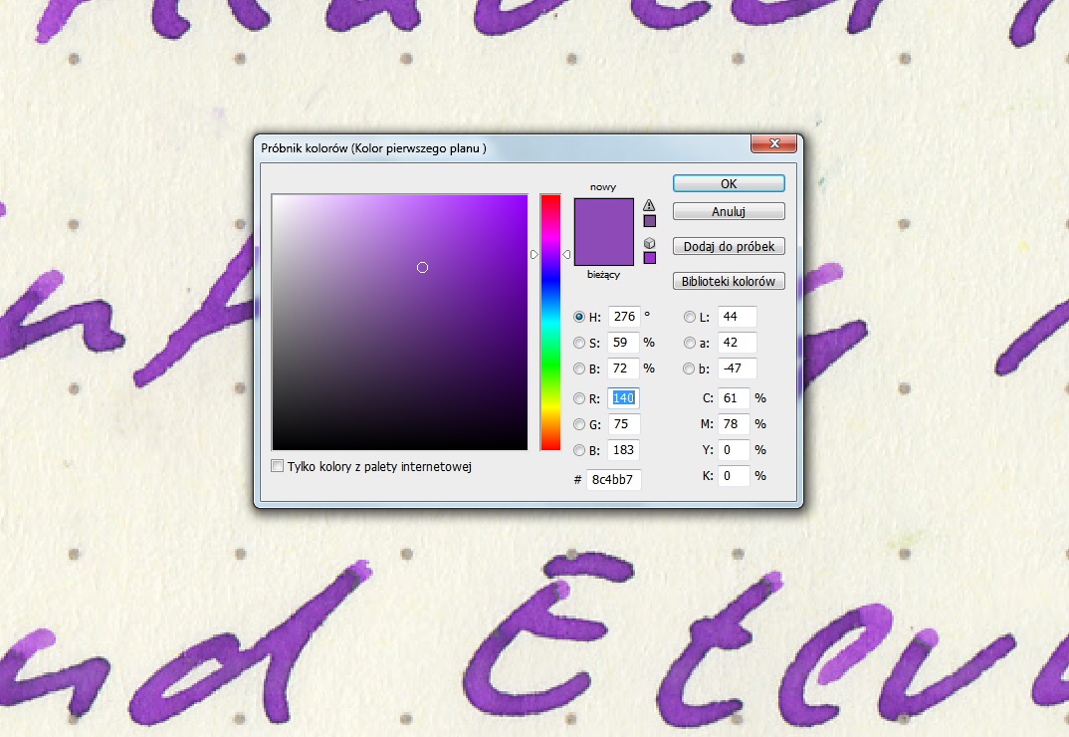Click the Anuluj button

tap(729, 211)
